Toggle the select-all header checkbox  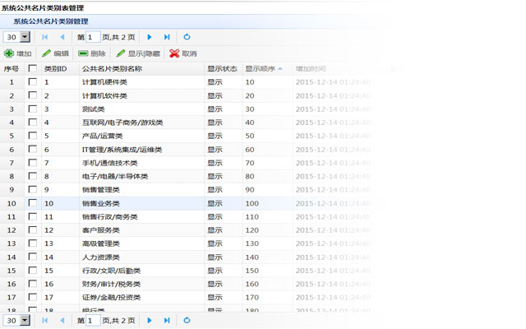pos(33,69)
